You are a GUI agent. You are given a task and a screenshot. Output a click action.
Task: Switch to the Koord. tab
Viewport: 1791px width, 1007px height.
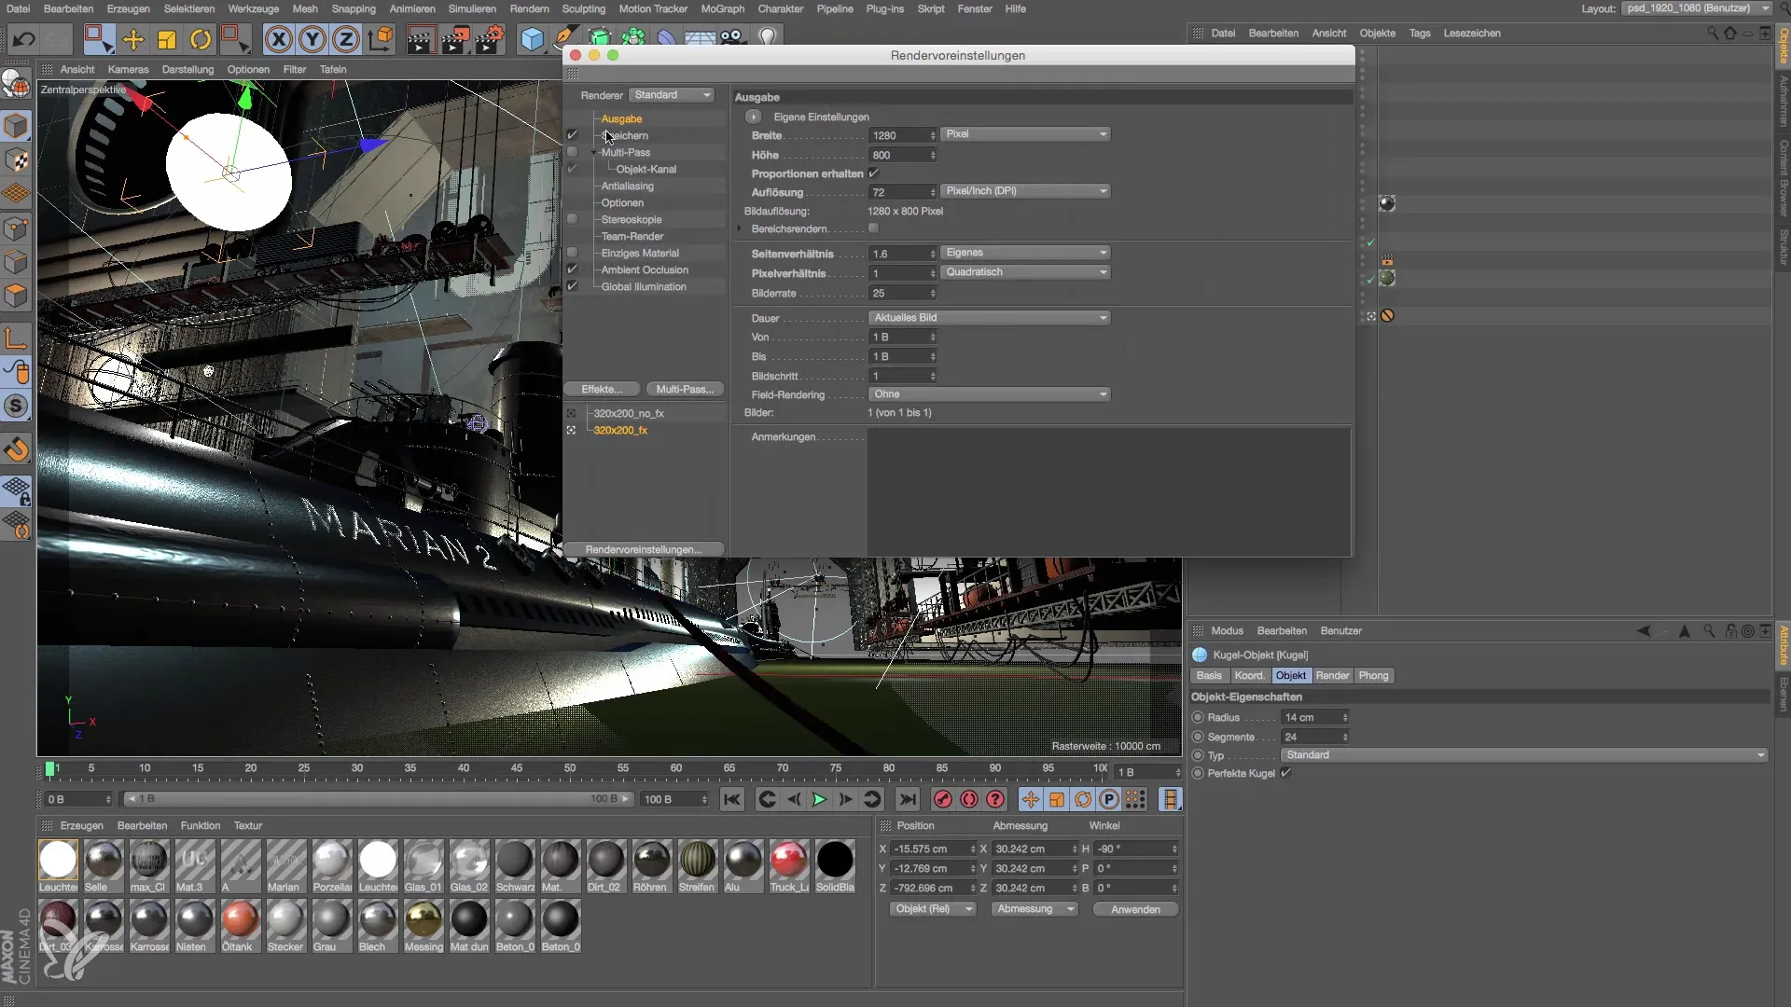pos(1249,676)
